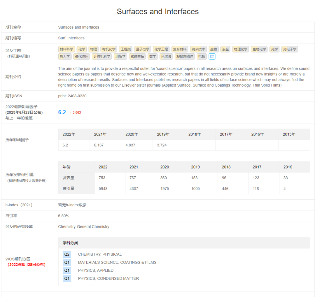Click the 凝聚态物理 topic tag
315x297 pixels.
click(x=185, y=57)
